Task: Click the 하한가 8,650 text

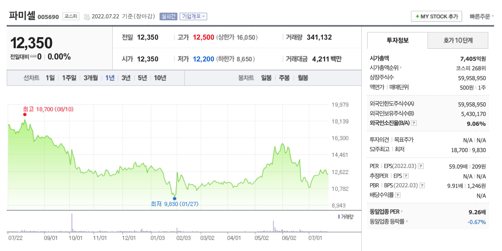Action: coord(235,59)
